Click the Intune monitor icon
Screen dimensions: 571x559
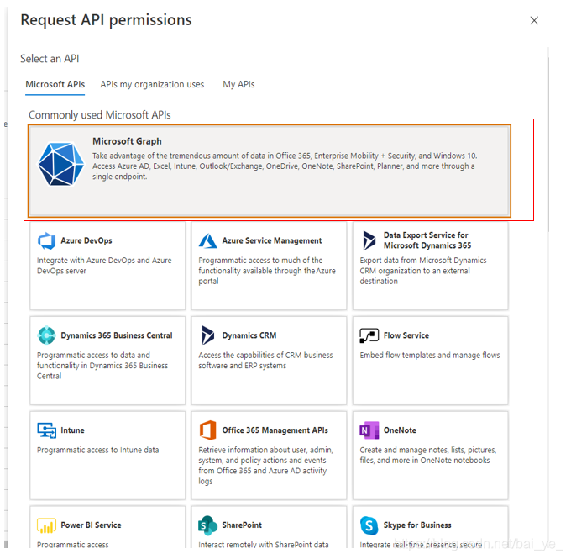point(47,430)
